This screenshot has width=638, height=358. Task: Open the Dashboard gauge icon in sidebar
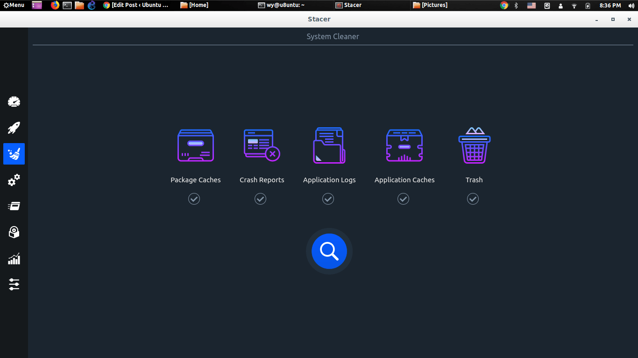tap(14, 102)
